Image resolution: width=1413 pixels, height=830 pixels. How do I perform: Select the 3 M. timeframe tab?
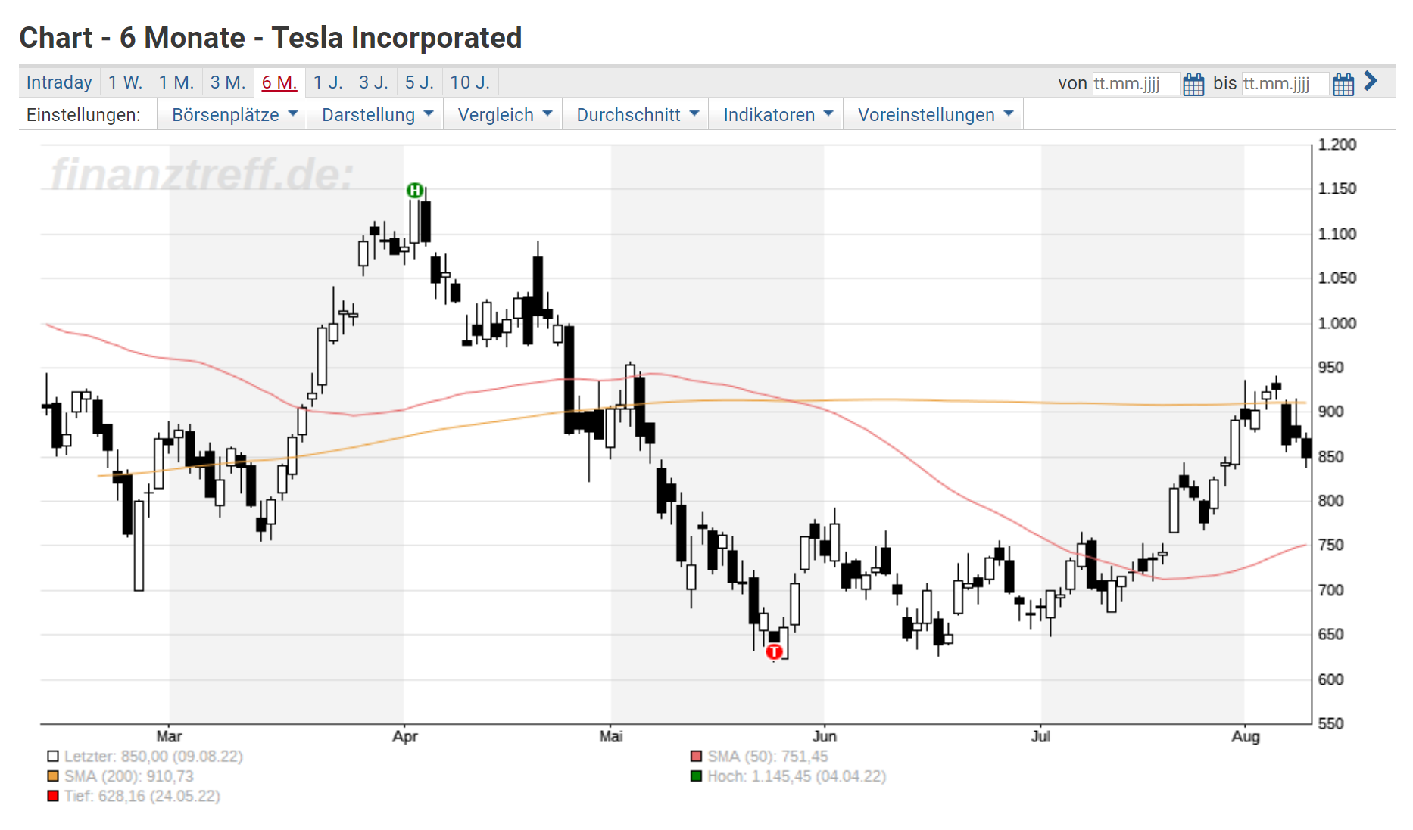point(228,82)
